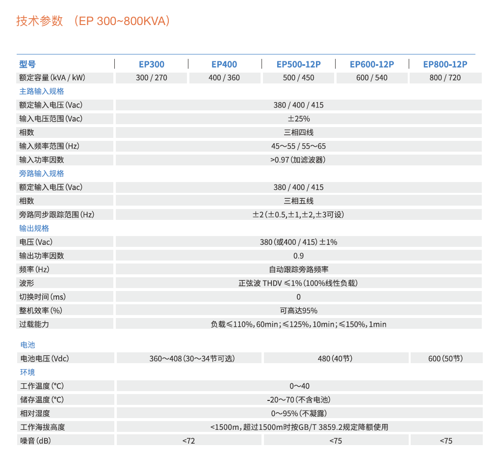
Task: Click the 正弦波 THDV ≤1% value
Action: tap(298, 283)
